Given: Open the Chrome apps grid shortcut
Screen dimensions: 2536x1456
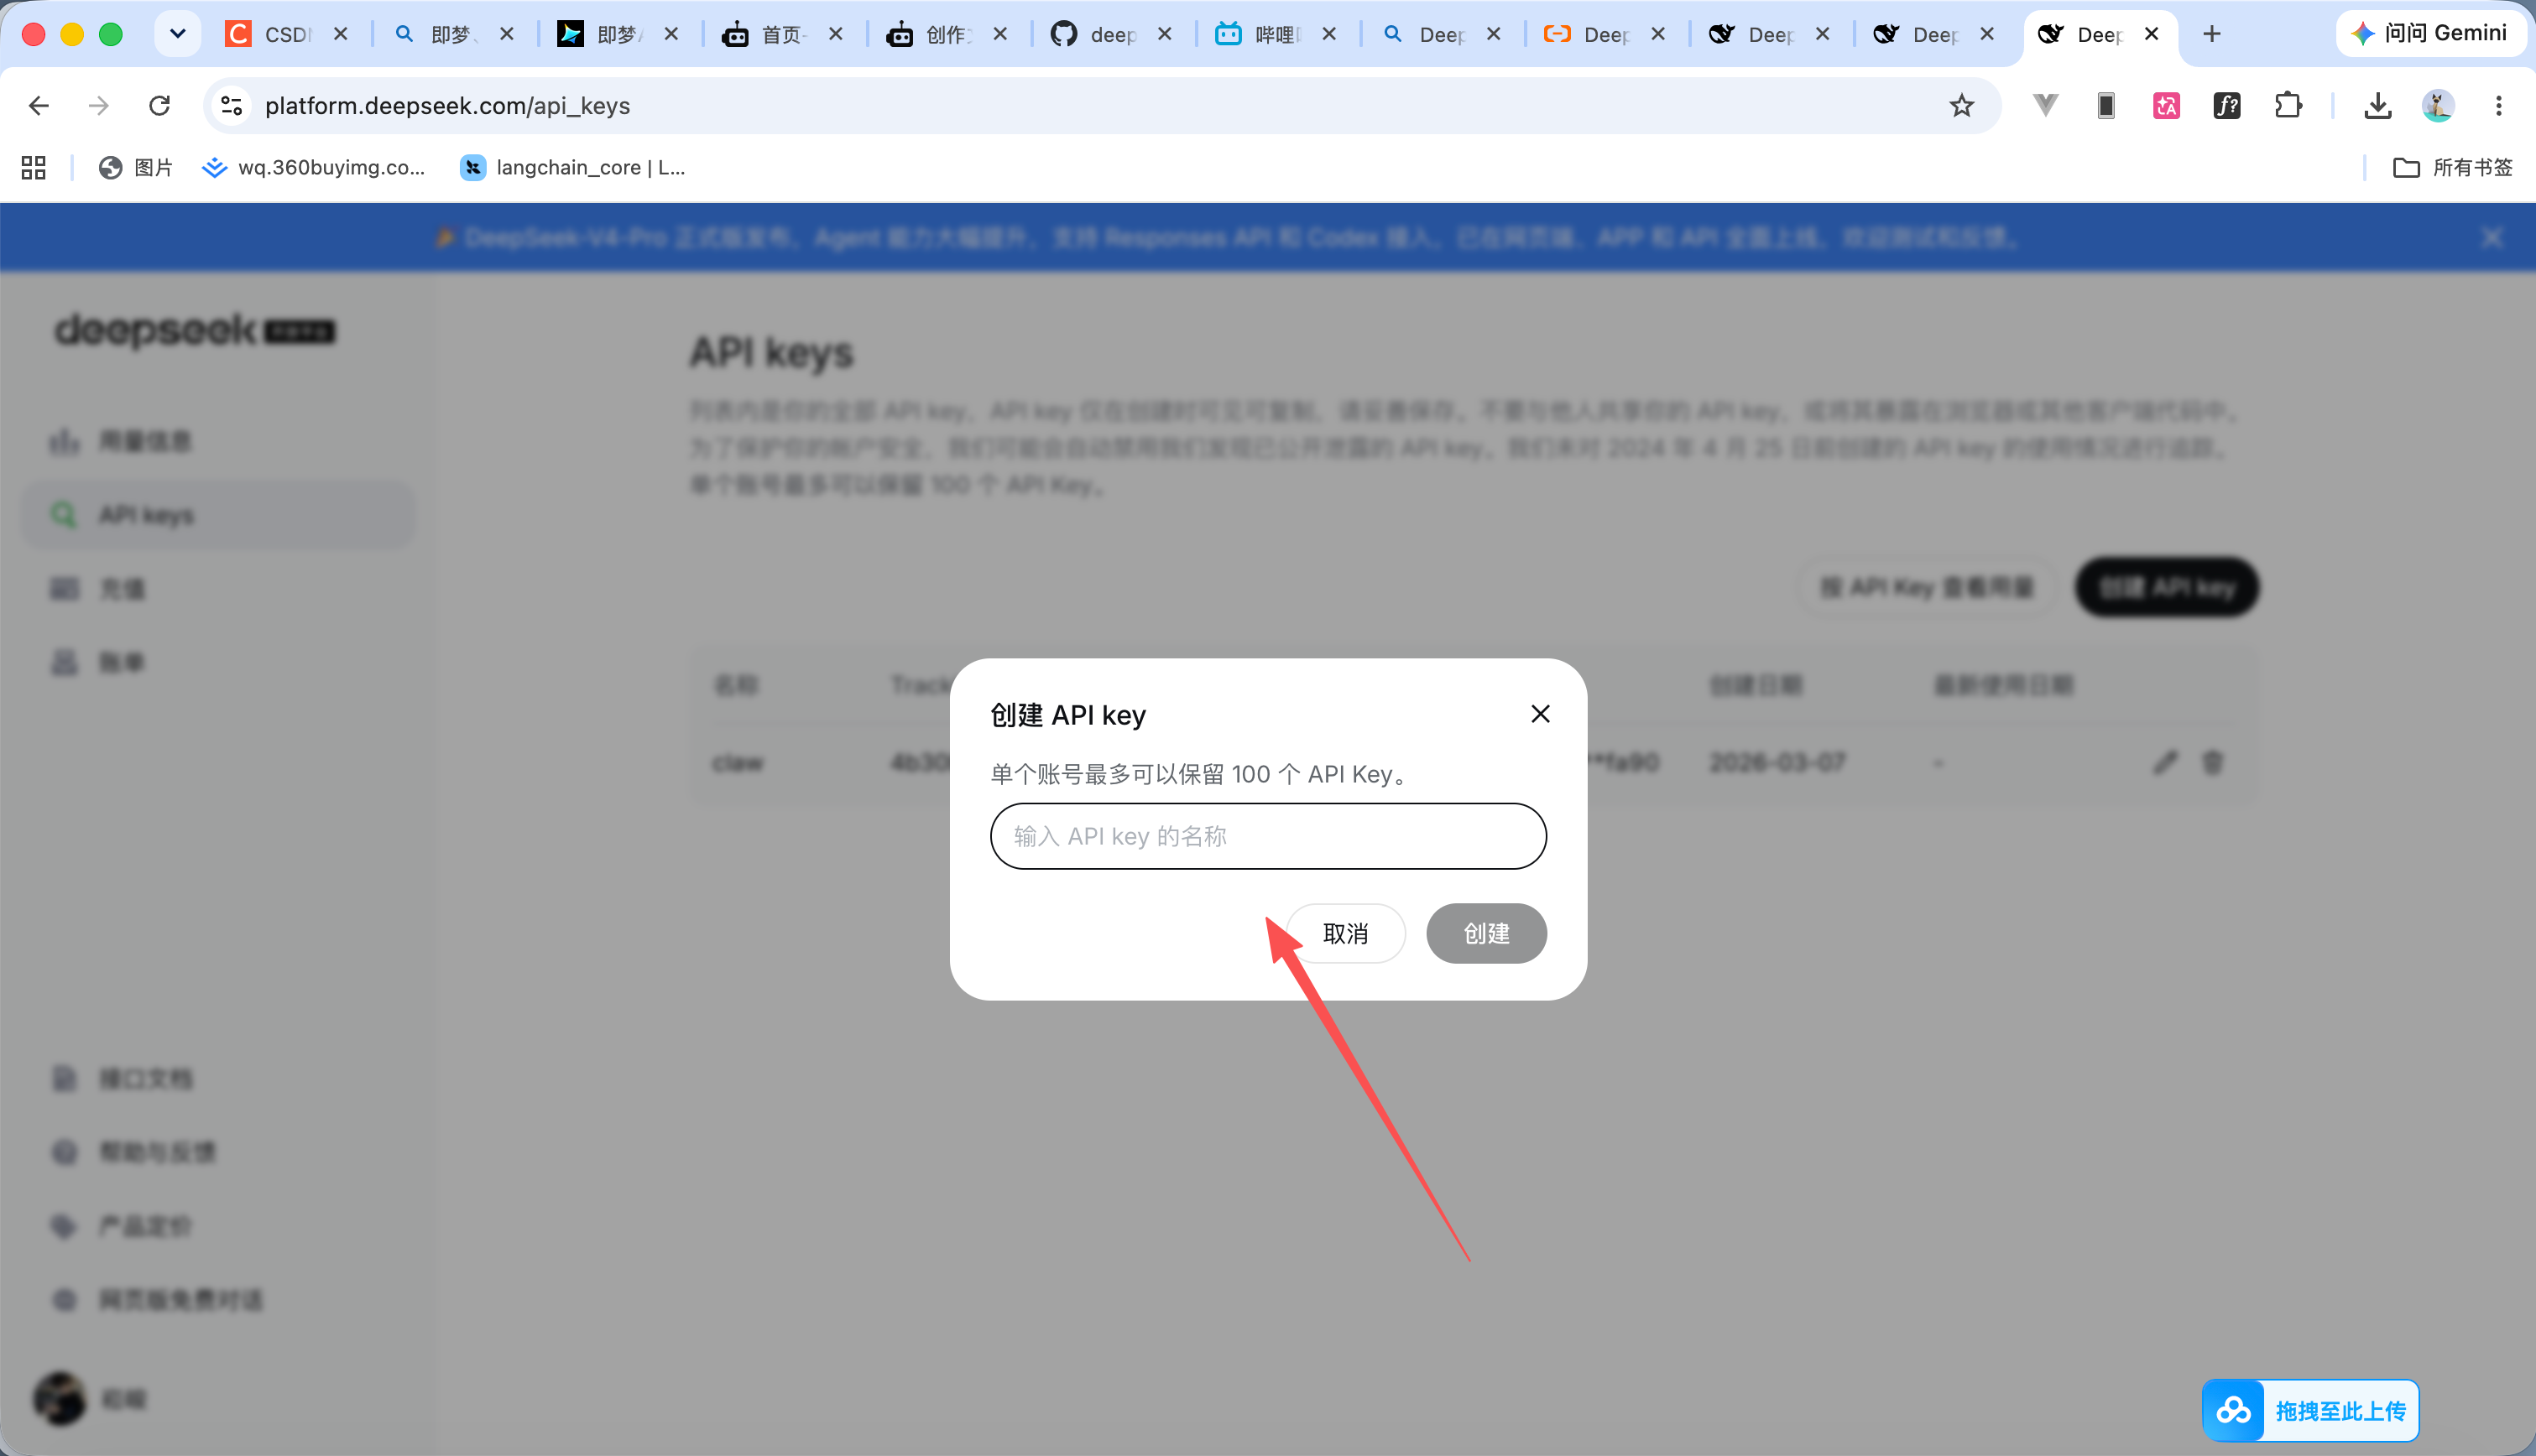Looking at the screenshot, I should point(34,167).
